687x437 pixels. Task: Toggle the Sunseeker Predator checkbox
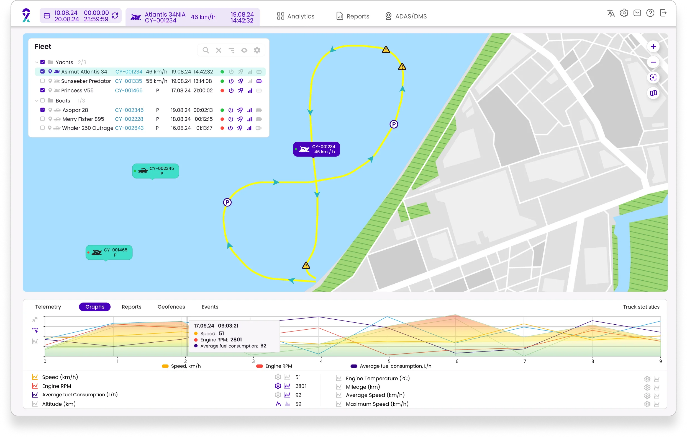[42, 81]
